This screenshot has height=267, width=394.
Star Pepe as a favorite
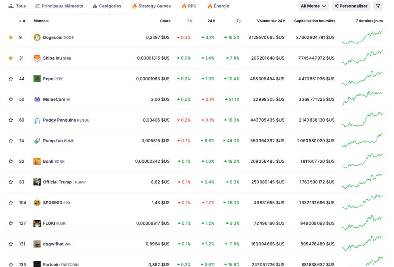[11, 78]
